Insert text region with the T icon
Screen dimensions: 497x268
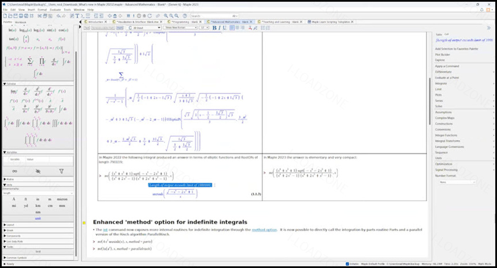click(x=77, y=16)
